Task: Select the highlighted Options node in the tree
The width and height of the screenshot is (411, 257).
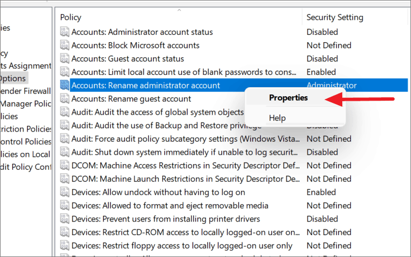Action: tap(13, 78)
